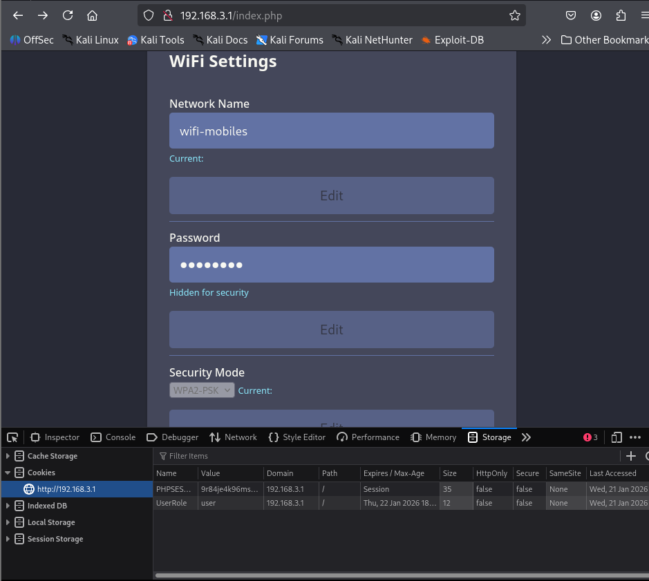Bookmark this page with the star icon
Image resolution: width=649 pixels, height=581 pixels.
[514, 15]
